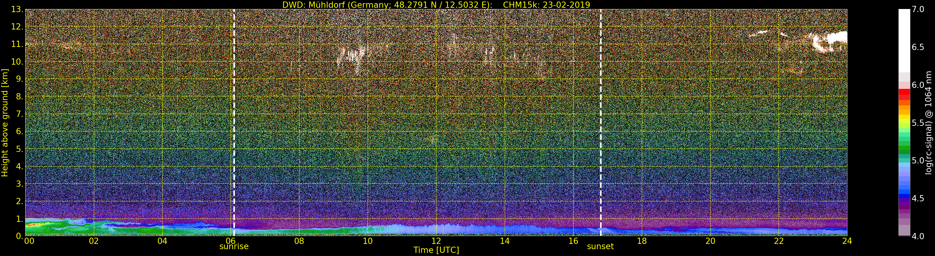Click the '4.5' colorbar tick value
935x256 pixels.
pos(918,199)
